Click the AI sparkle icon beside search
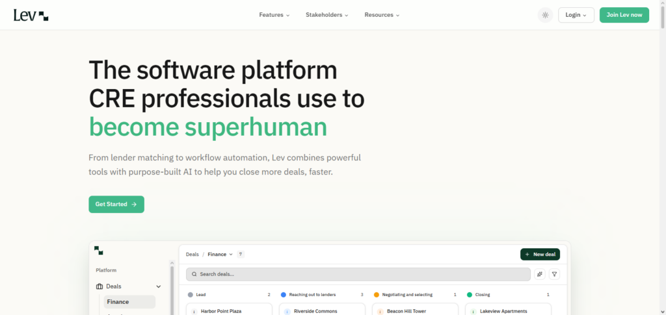Screen dimensions: 666x315 (540, 274)
